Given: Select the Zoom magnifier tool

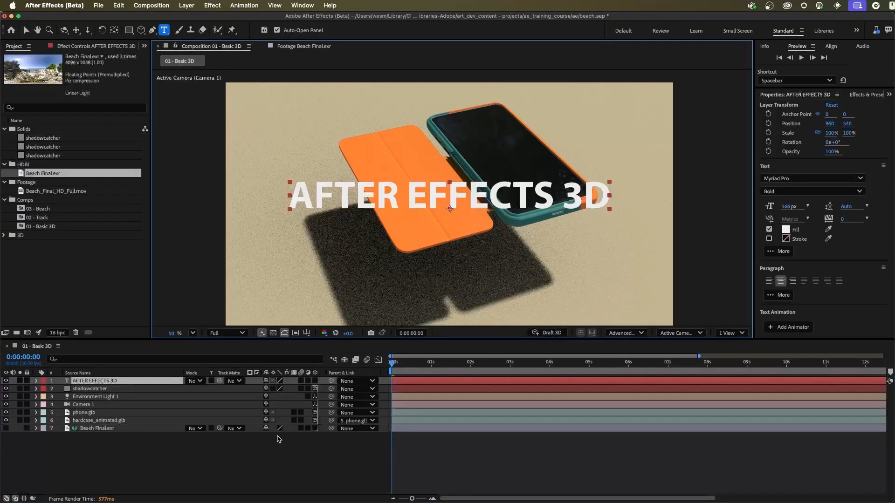Looking at the screenshot, I should [x=49, y=30].
